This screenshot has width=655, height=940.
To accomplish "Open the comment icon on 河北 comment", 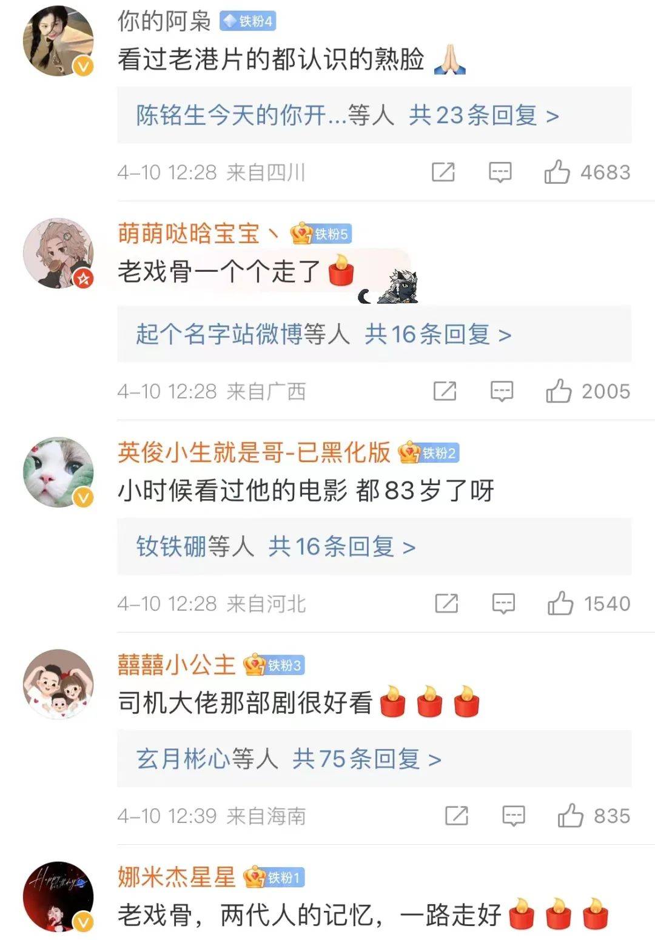I will 503,603.
